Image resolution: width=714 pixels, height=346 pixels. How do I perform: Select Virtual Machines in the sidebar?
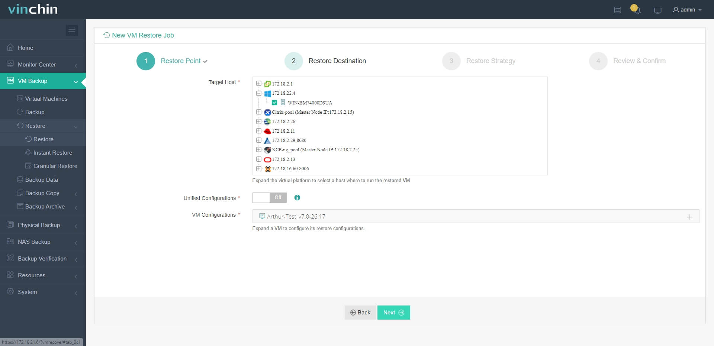(x=46, y=98)
